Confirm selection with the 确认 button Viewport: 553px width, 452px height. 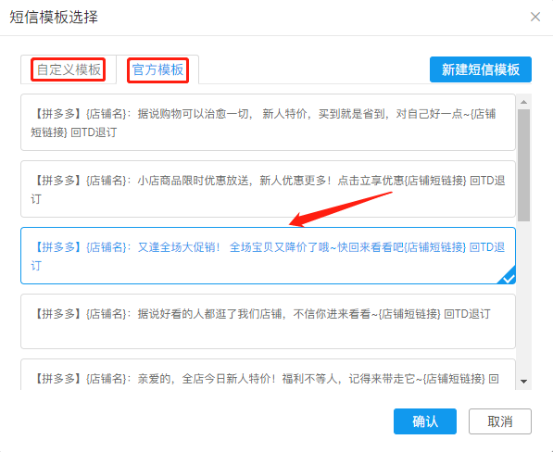click(x=425, y=421)
